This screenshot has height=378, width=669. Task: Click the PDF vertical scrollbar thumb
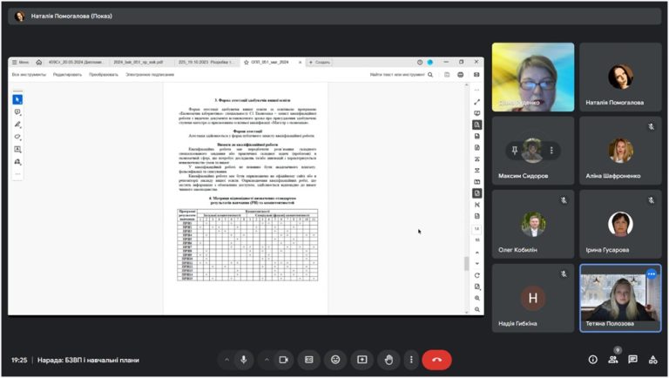[466, 264]
